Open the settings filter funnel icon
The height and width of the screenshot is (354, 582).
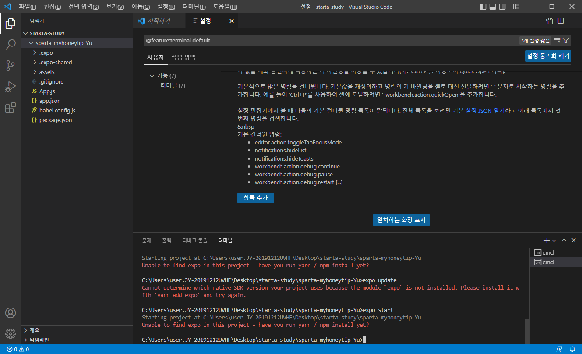566,40
